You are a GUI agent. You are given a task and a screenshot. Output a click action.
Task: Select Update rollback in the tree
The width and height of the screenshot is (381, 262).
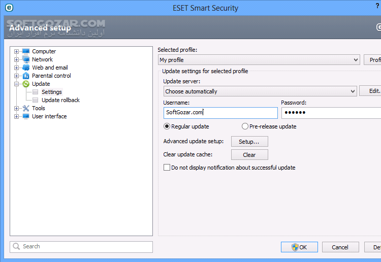(x=61, y=100)
